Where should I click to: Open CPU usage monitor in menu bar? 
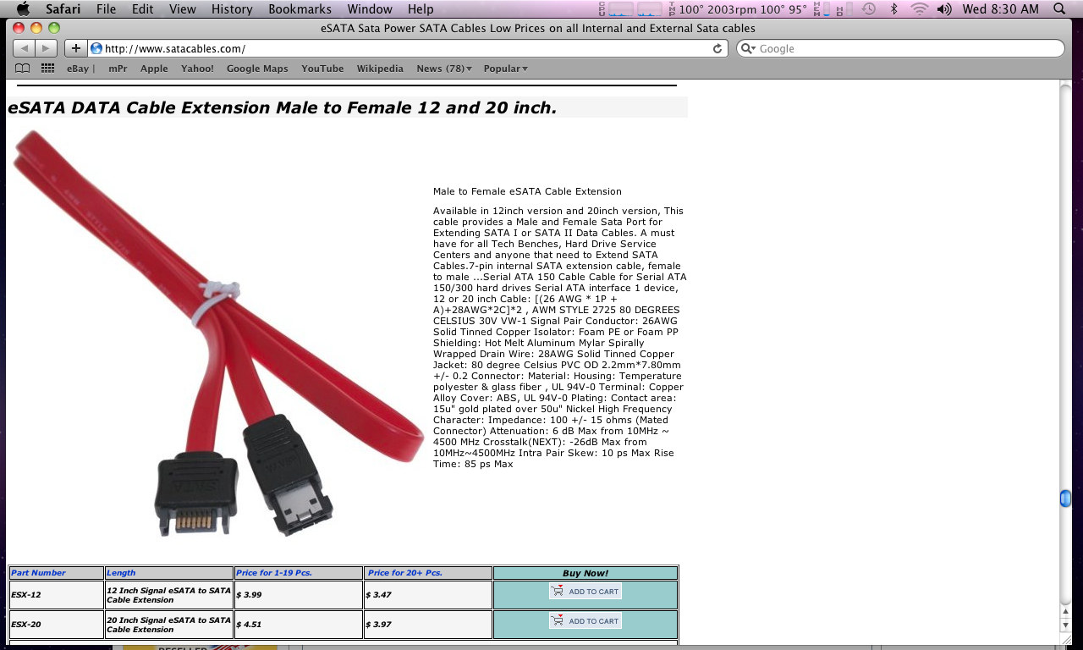click(x=630, y=9)
